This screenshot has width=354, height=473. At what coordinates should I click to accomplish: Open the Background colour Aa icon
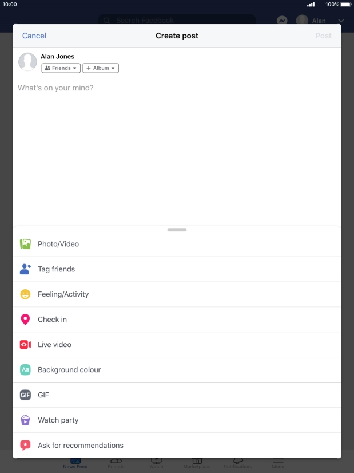point(25,369)
